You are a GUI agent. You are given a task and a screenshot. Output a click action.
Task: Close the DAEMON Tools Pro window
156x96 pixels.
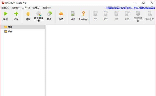tap(152, 3)
